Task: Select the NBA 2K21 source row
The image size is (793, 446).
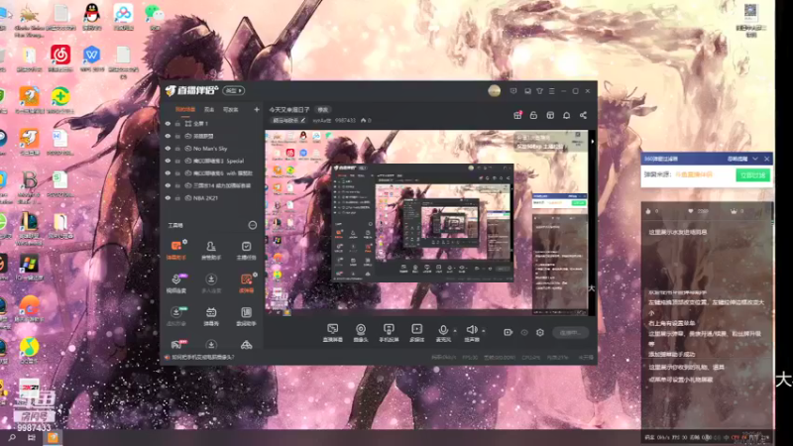Action: [211, 198]
